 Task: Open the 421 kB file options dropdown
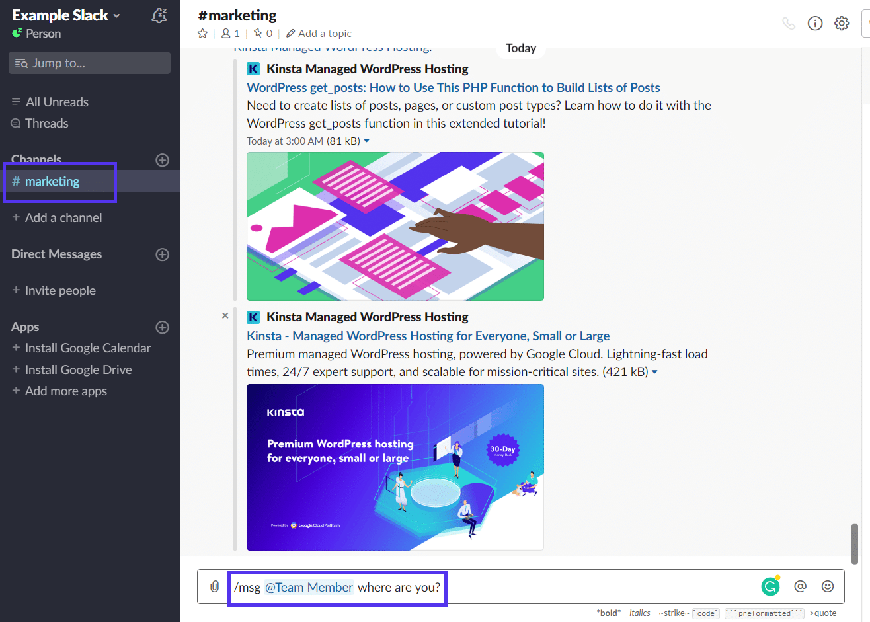coord(654,371)
